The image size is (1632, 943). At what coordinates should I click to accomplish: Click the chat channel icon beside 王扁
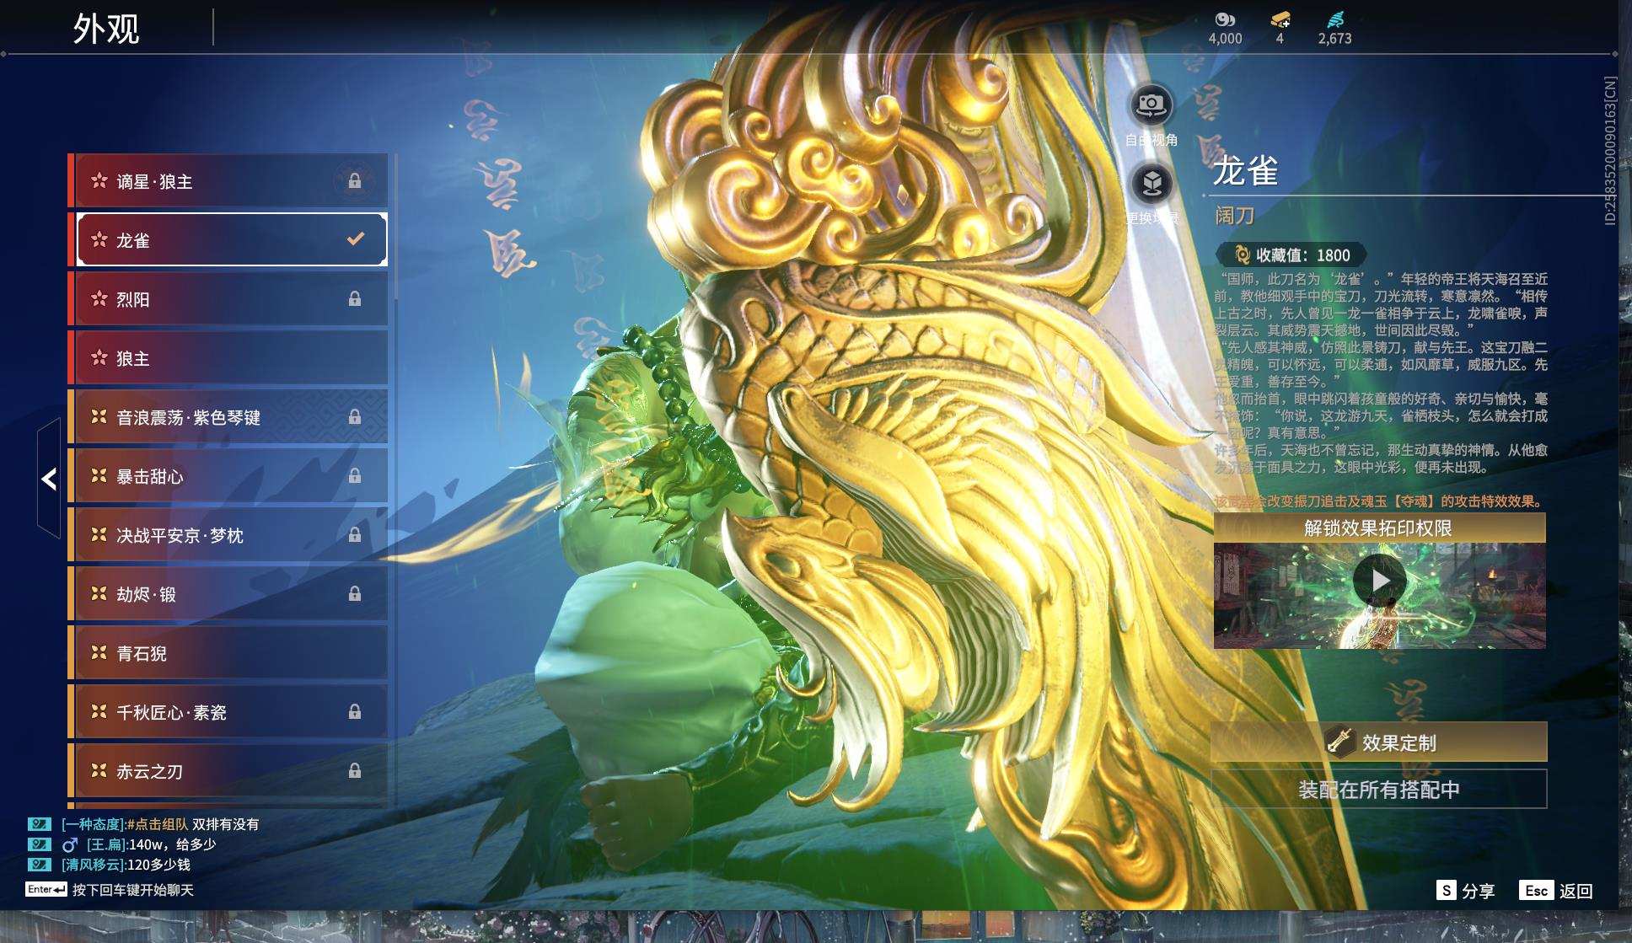tap(39, 844)
